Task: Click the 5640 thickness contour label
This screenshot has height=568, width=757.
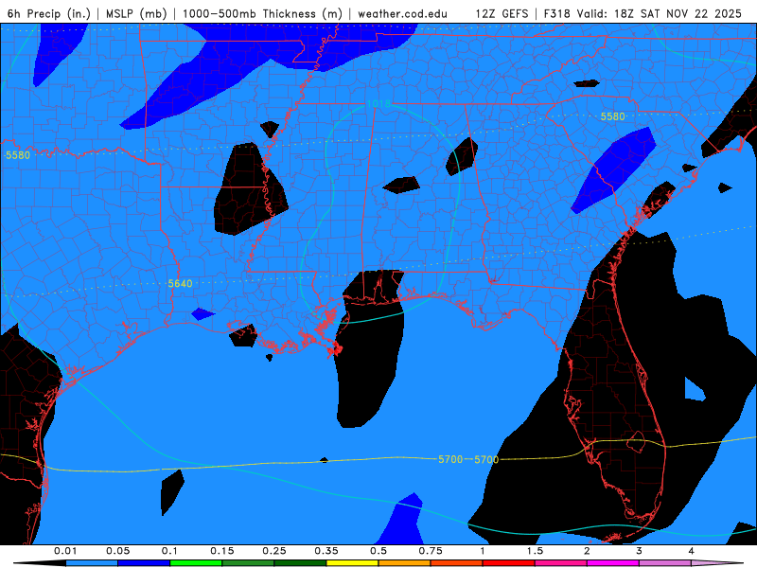Action: [x=180, y=283]
